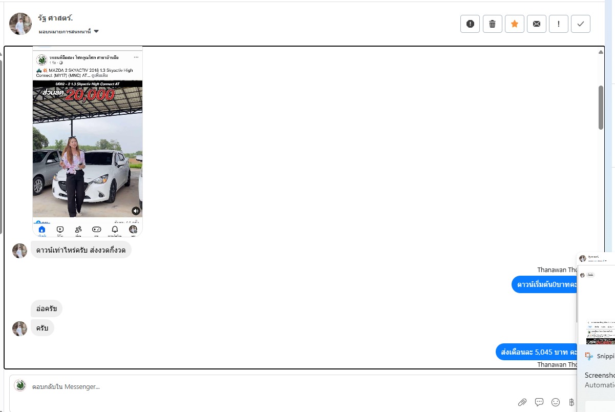The height and width of the screenshot is (412, 615).
Task: Select the customer message ครับ
Action: pos(43,328)
